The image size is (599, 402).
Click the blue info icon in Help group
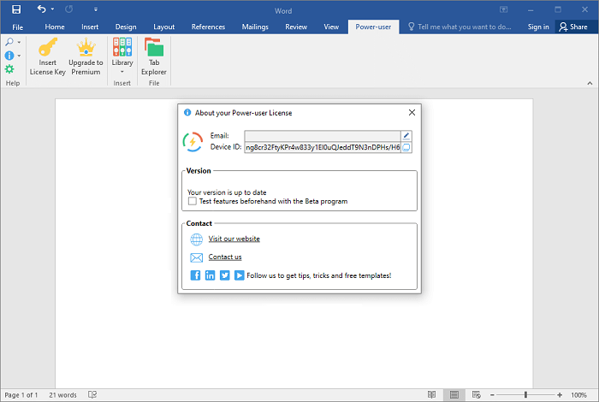coord(9,56)
